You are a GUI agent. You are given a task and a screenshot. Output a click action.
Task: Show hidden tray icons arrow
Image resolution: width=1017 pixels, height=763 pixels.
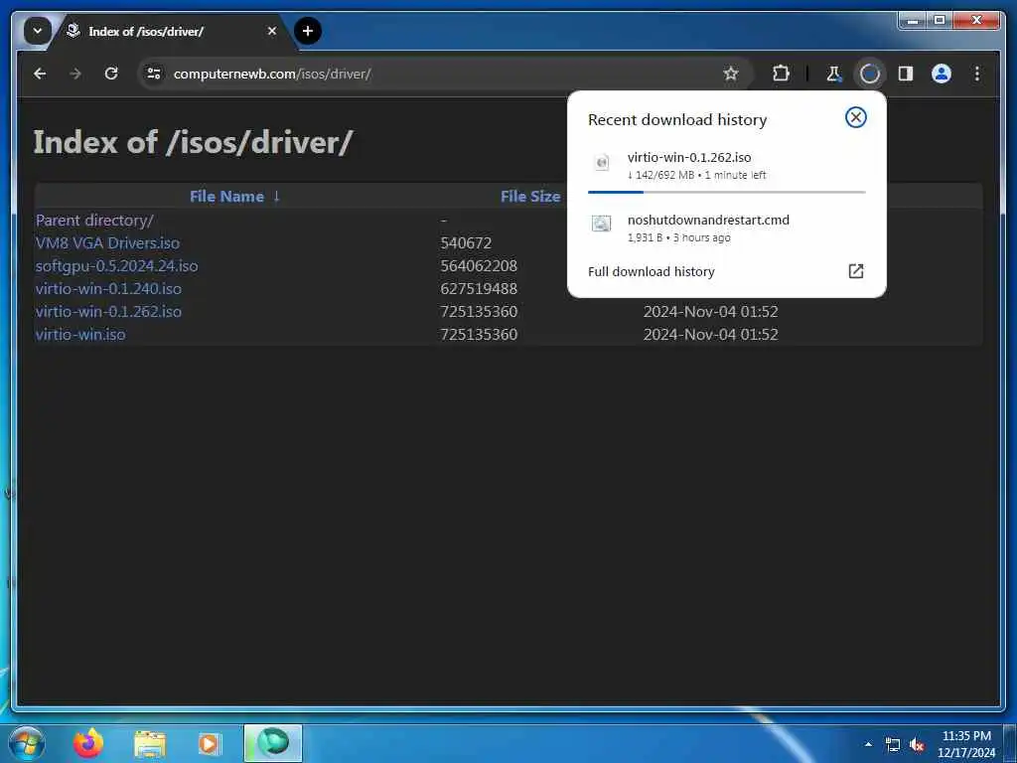click(868, 744)
